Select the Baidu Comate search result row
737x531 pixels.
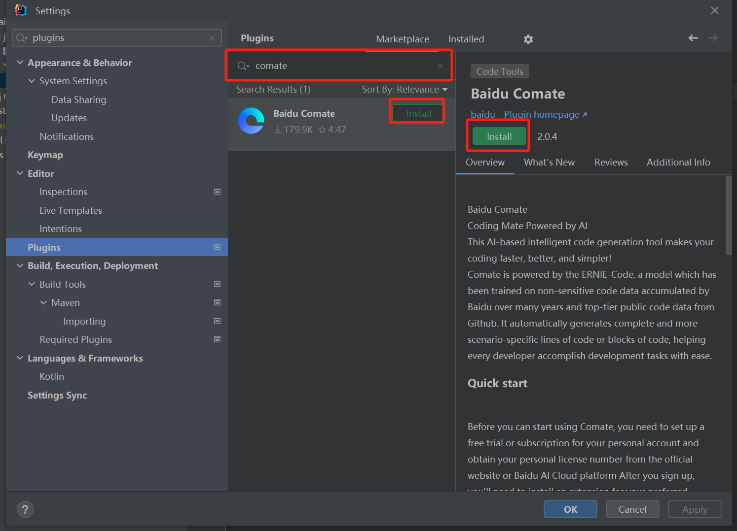coord(341,124)
